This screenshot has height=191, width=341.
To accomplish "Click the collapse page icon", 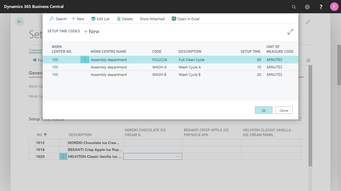I will click(308, 22).
